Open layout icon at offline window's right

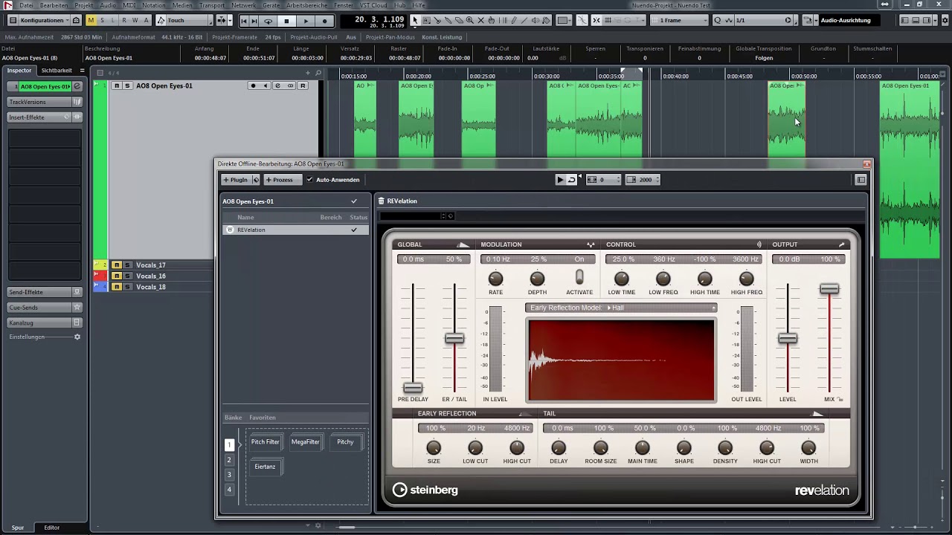tap(861, 180)
